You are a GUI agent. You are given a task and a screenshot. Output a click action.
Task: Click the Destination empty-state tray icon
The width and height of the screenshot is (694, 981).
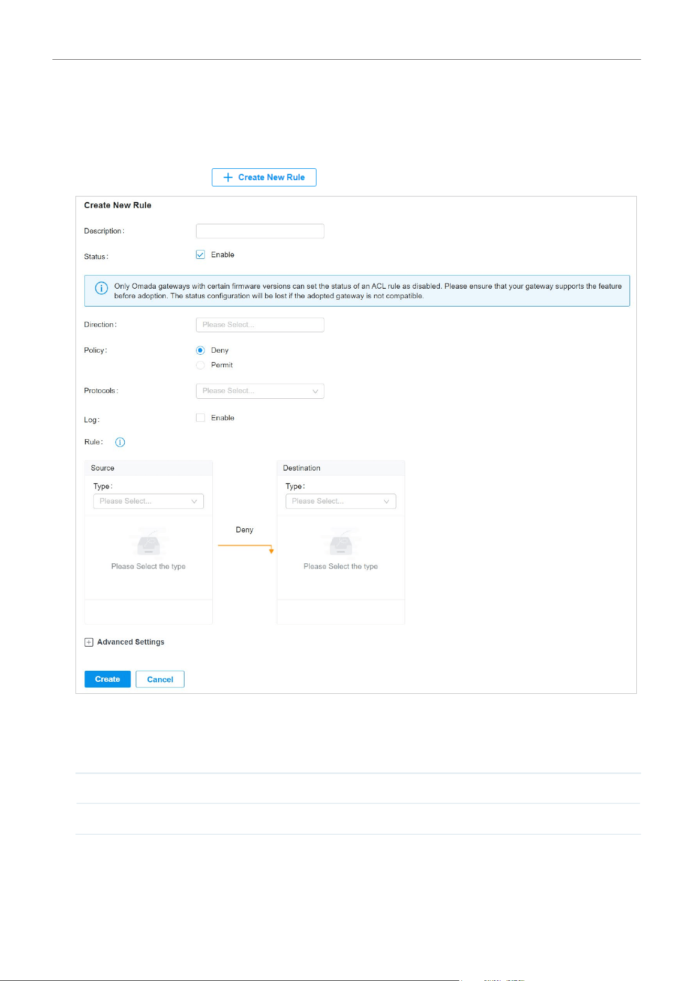pos(341,542)
